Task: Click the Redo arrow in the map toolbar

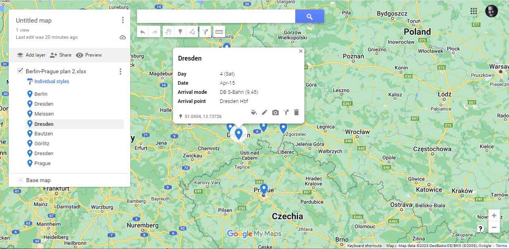Action: click(x=154, y=32)
